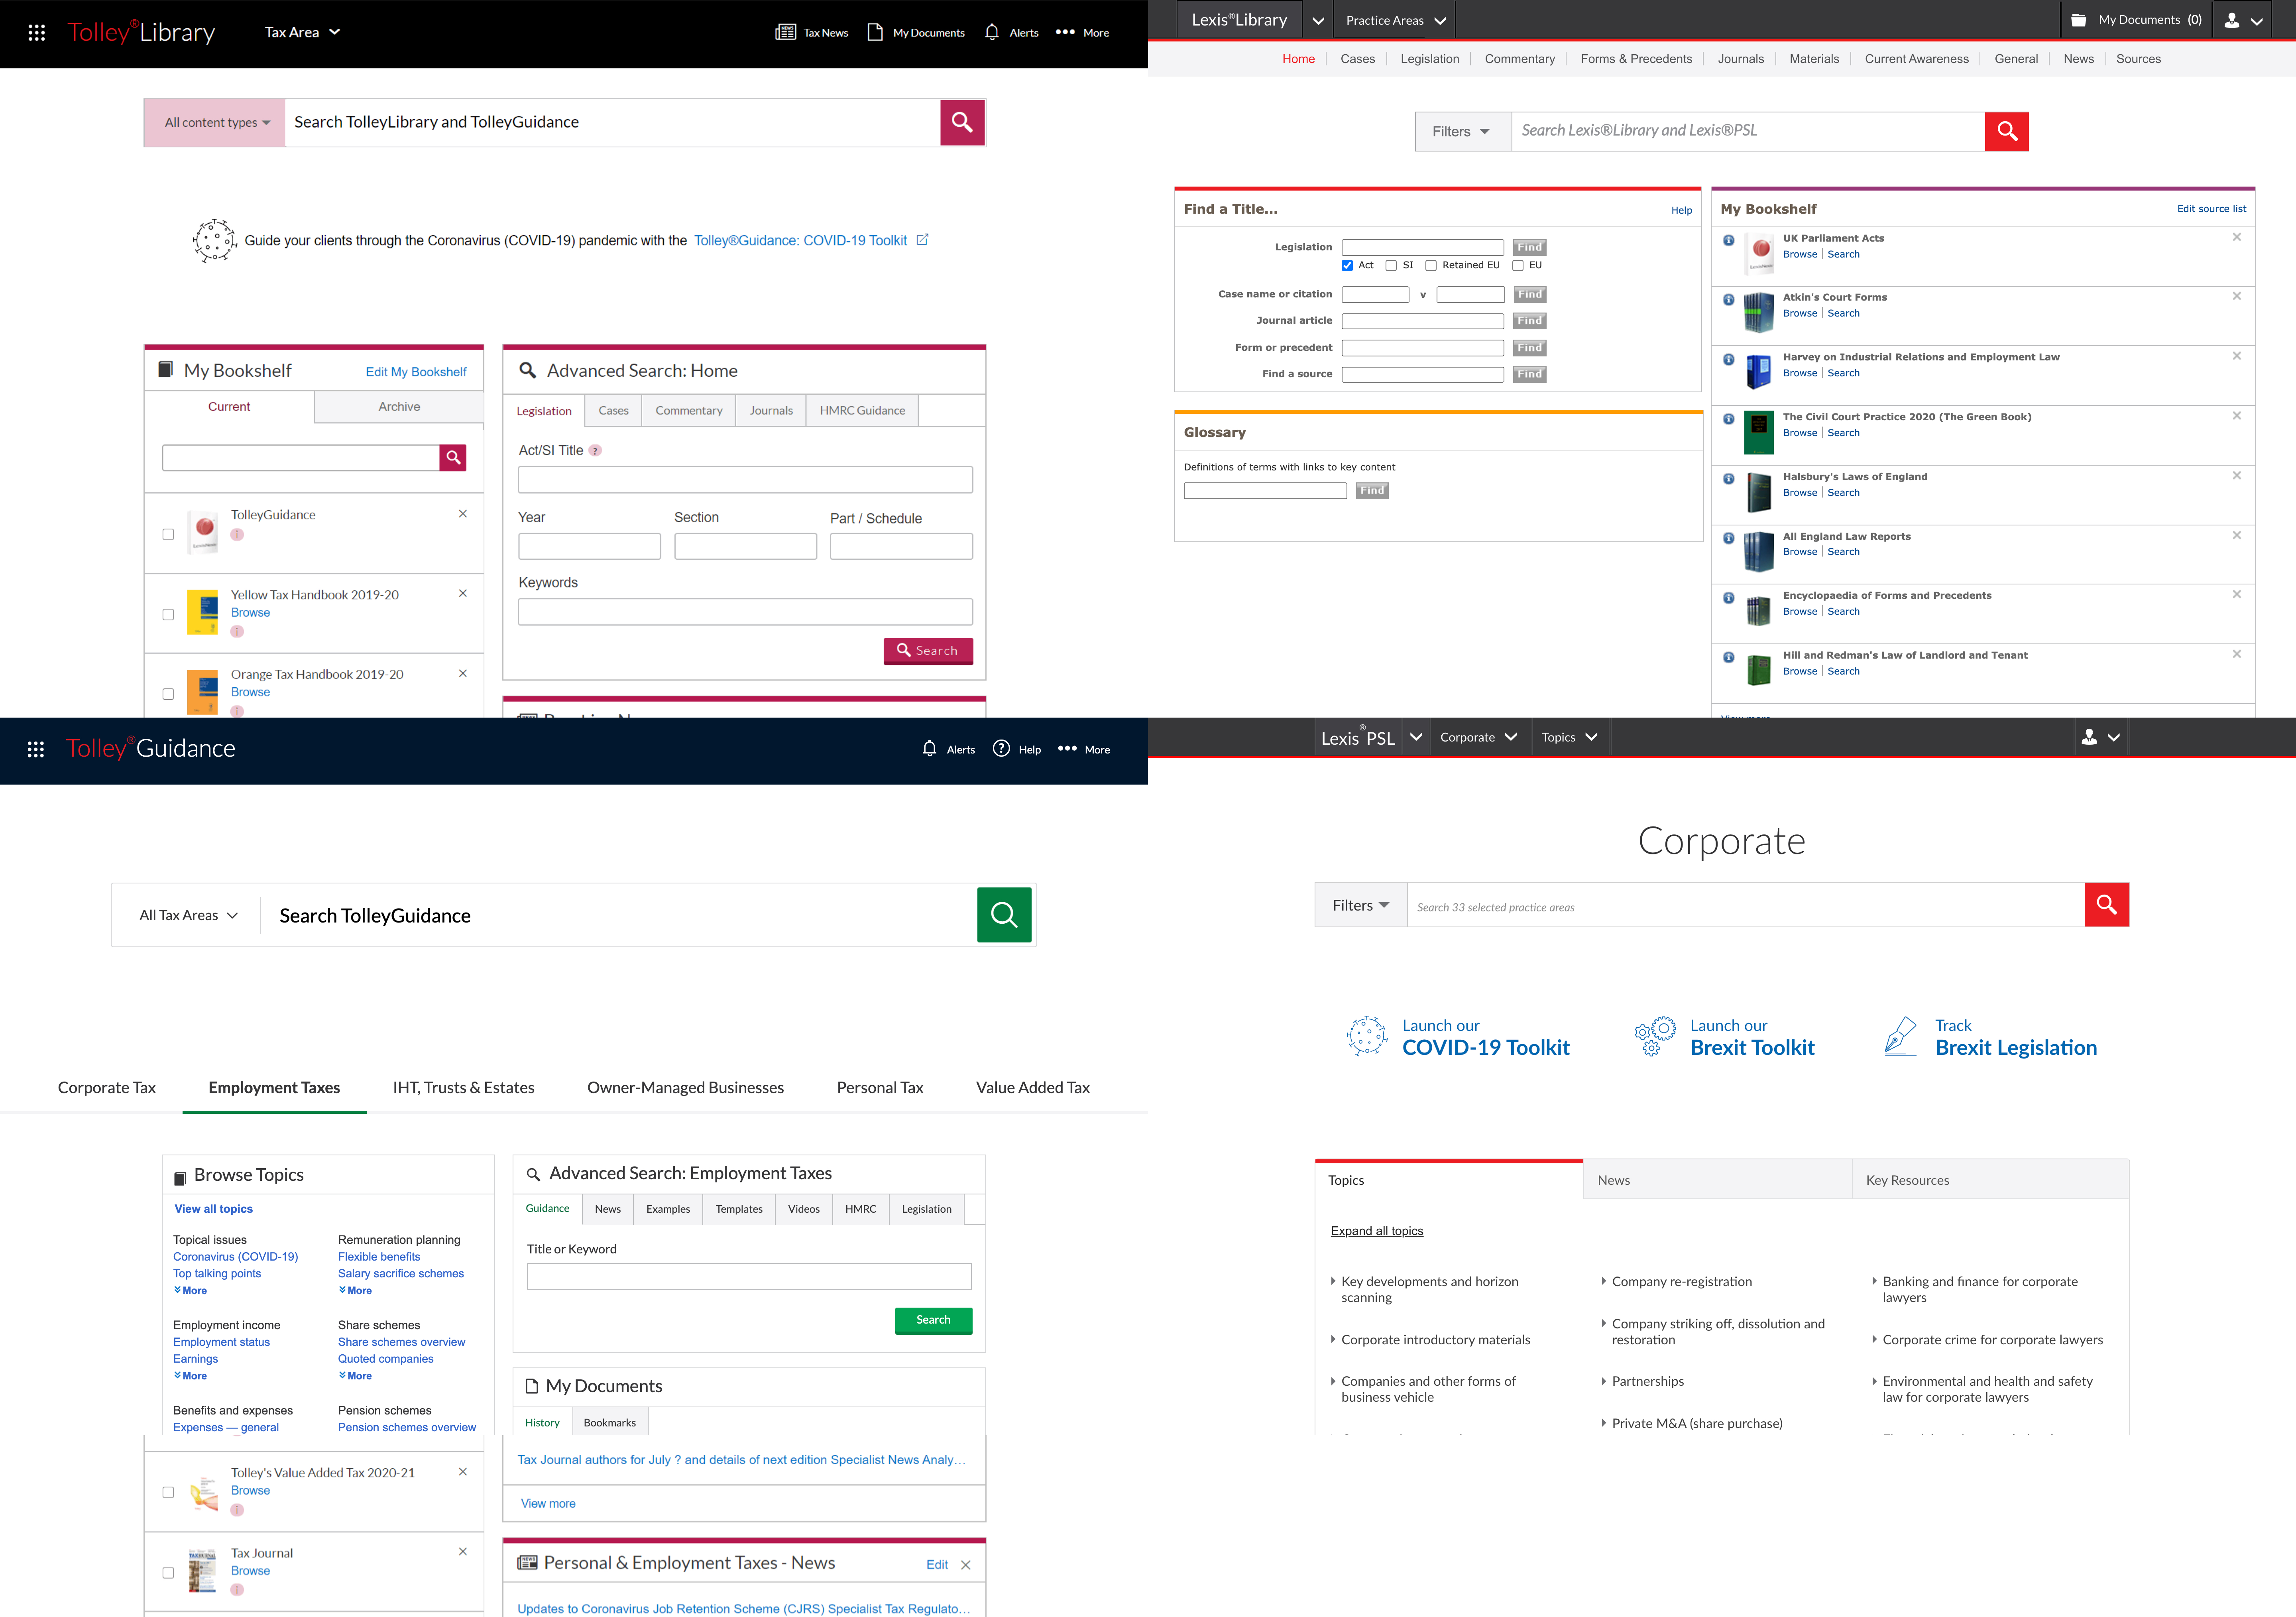The image size is (2296, 1617).
Task: Enable the Retained EU checkbox
Action: coord(1431,266)
